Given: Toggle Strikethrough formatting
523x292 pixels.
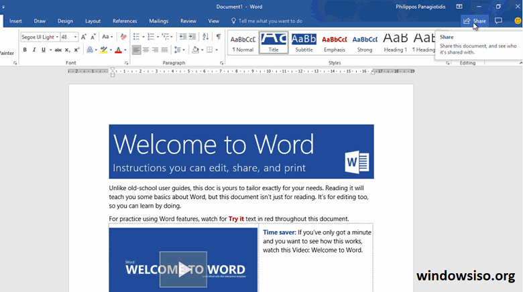Looking at the screenshot, I should (x=58, y=50).
